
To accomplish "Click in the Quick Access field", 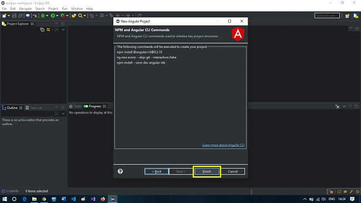I will pyautogui.click(x=327, y=16).
